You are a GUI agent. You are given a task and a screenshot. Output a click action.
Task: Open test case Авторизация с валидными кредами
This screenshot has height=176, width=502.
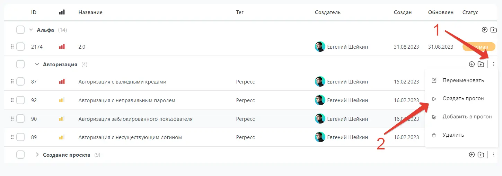tap(122, 82)
